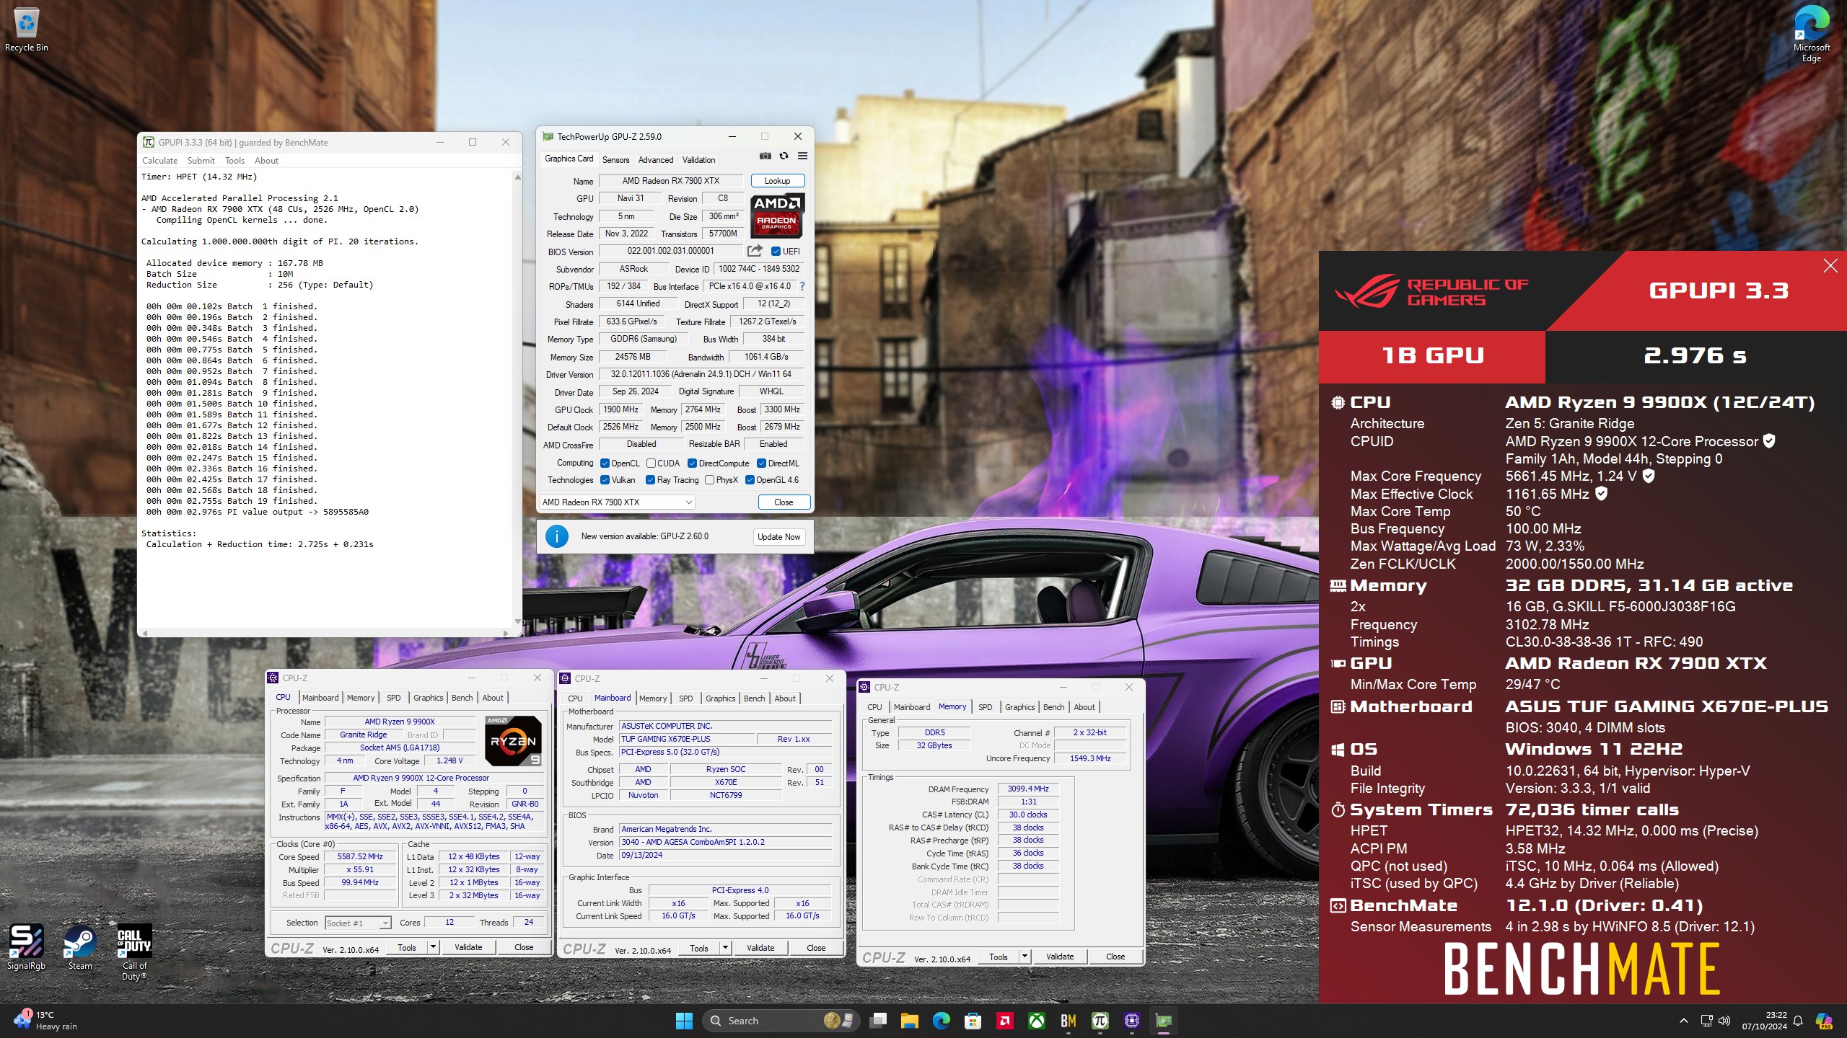The width and height of the screenshot is (1847, 1038).
Task: Click the Ryzen logo in CPU-Z
Action: (x=513, y=740)
